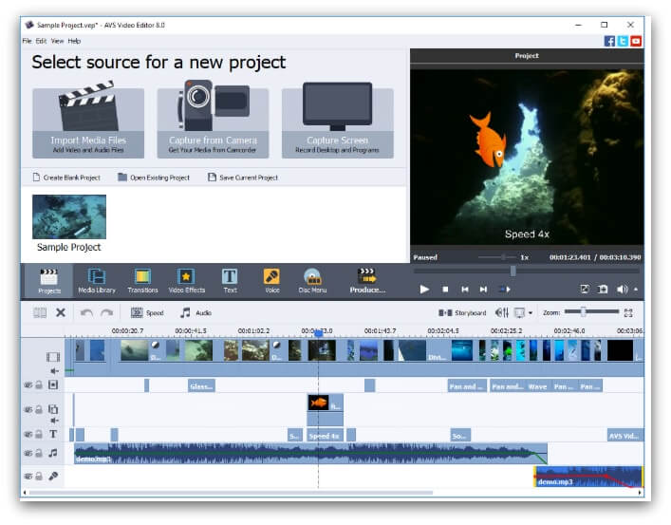Click Open Existing Project

[154, 178]
